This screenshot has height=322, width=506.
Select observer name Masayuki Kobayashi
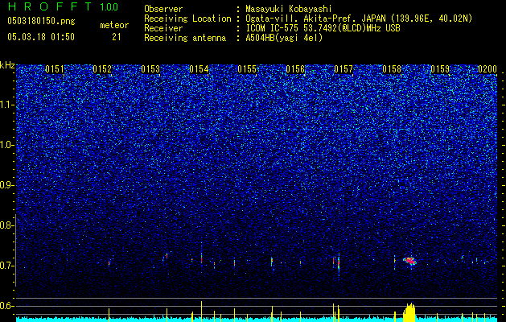coord(289,9)
